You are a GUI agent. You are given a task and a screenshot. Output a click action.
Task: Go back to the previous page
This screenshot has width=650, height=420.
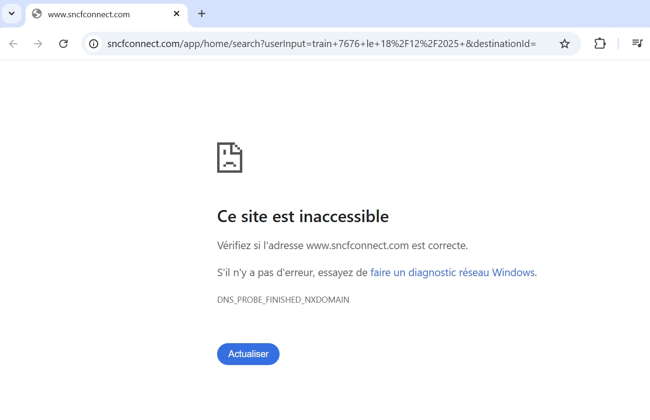pyautogui.click(x=13, y=44)
